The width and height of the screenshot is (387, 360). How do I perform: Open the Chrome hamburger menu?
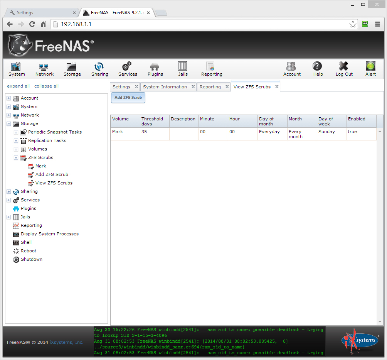[x=377, y=24]
